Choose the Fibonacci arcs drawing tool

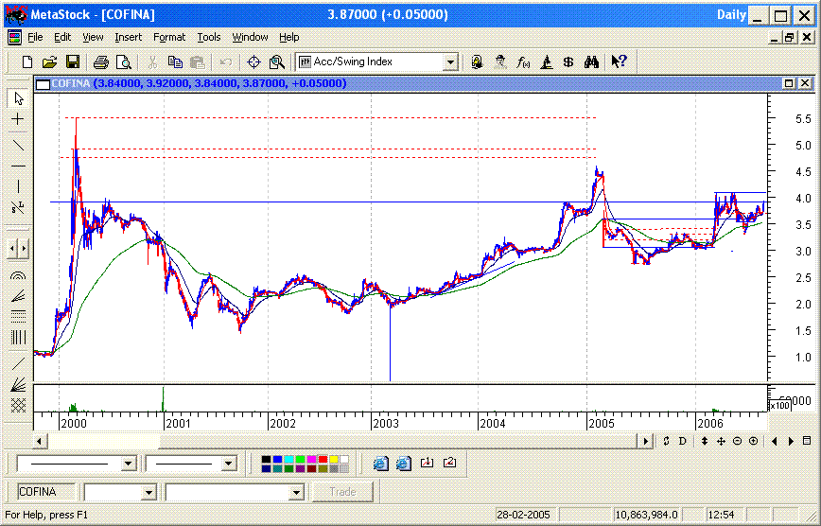click(17, 276)
